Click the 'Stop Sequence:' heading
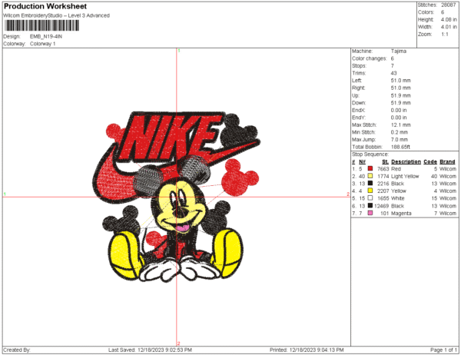This screenshot has height=355, width=461. (x=370, y=154)
